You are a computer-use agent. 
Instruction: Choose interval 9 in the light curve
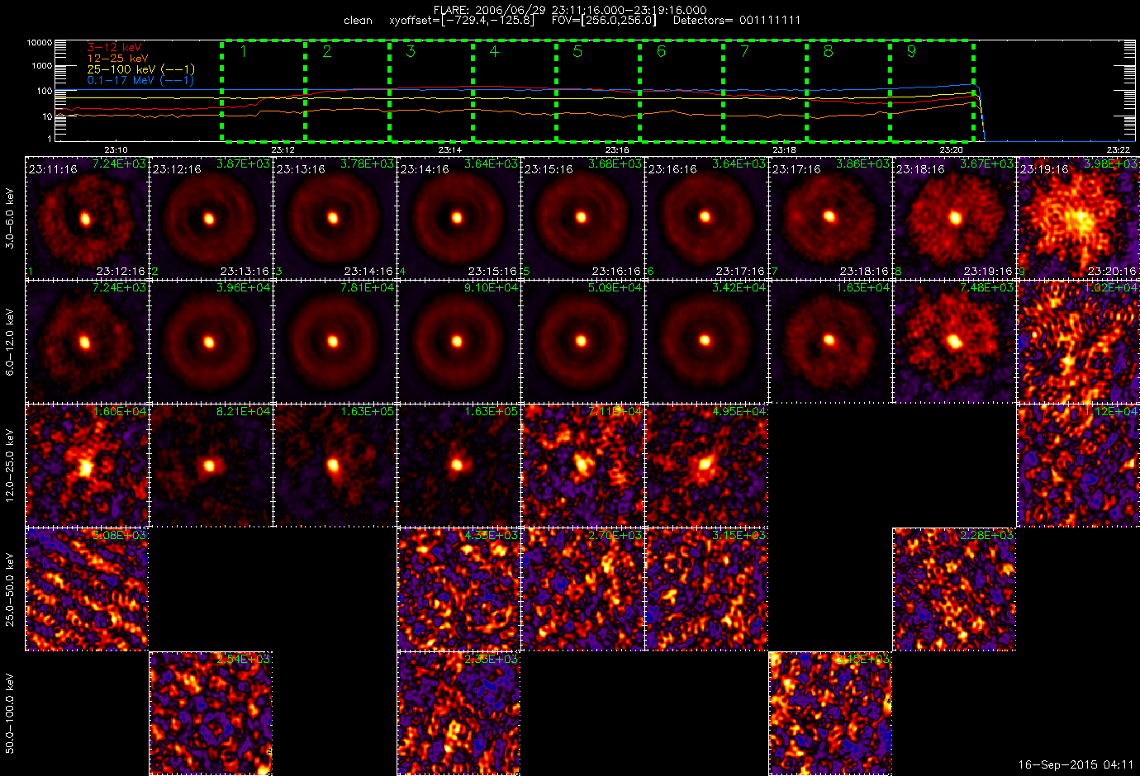pos(932,91)
